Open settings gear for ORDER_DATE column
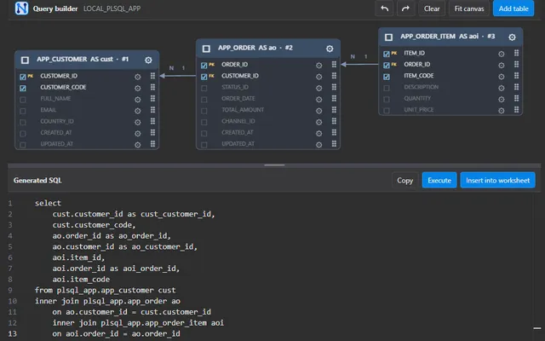This screenshot has width=545, height=341. pyautogui.click(x=318, y=100)
